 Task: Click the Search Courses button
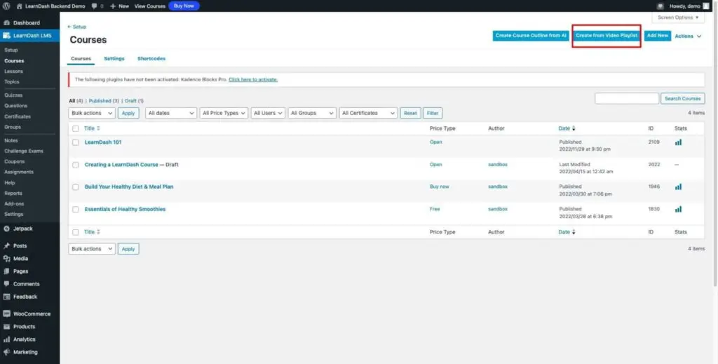(683, 98)
